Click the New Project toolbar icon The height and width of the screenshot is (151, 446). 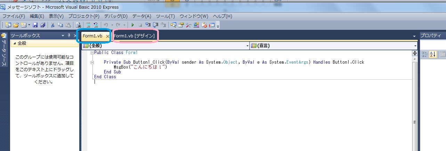[x=8, y=25]
